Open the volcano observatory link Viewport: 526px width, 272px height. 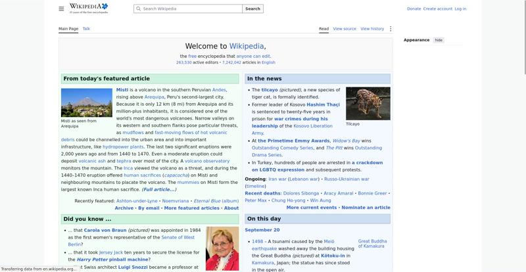(x=207, y=161)
